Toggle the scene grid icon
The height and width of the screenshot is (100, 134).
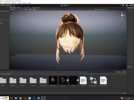click(x=37, y=9)
